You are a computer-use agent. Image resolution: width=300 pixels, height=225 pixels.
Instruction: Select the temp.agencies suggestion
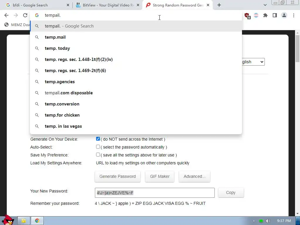[136, 82]
